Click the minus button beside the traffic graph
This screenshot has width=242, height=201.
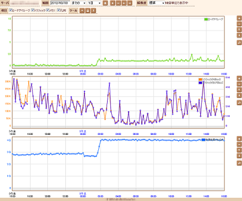[x=239, y=84]
